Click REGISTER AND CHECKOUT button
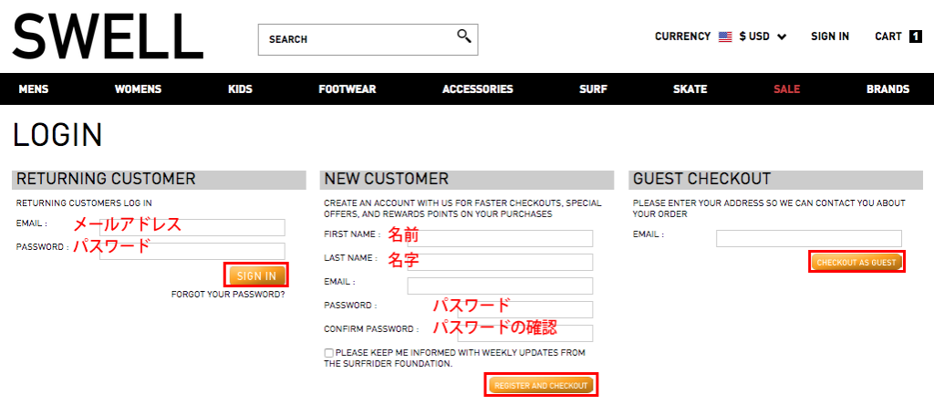934x405 pixels. click(541, 385)
